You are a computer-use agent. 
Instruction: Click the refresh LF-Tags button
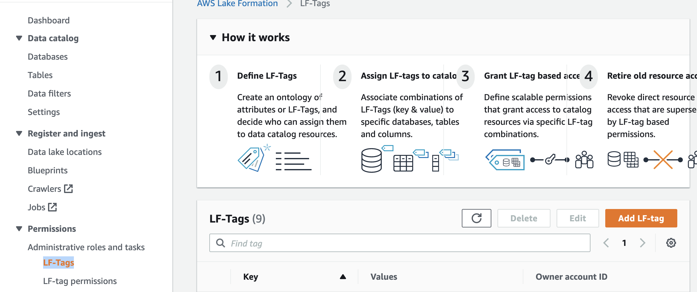[x=476, y=218]
